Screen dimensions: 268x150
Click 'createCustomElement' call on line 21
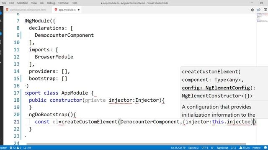[89, 122]
